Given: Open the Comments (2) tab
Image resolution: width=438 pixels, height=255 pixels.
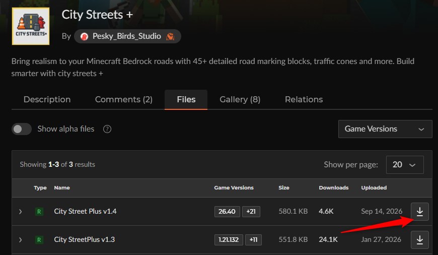Looking at the screenshot, I should [x=124, y=100].
